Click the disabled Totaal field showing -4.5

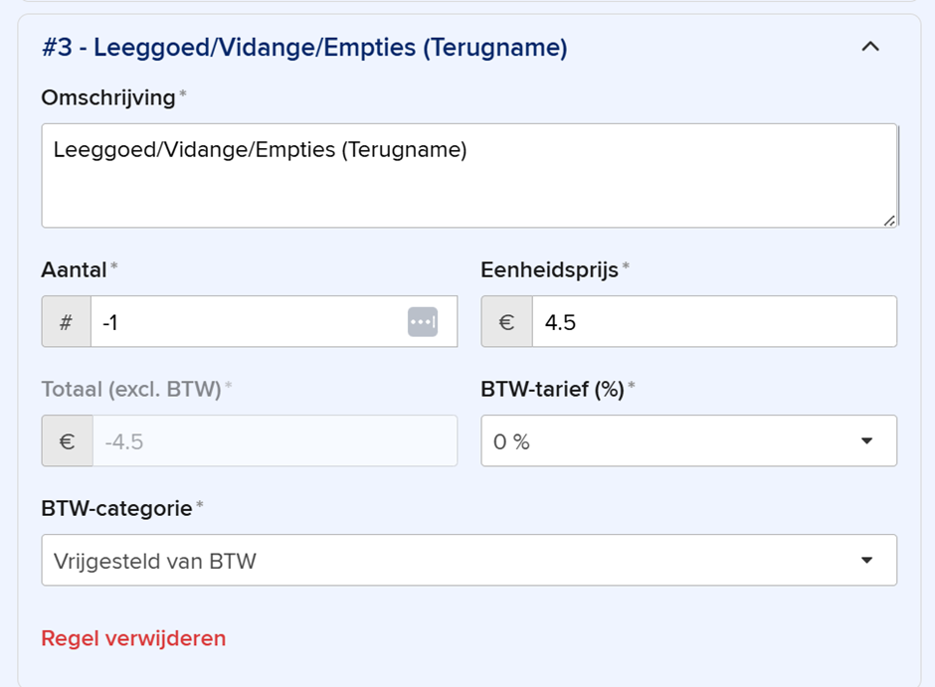tap(274, 441)
